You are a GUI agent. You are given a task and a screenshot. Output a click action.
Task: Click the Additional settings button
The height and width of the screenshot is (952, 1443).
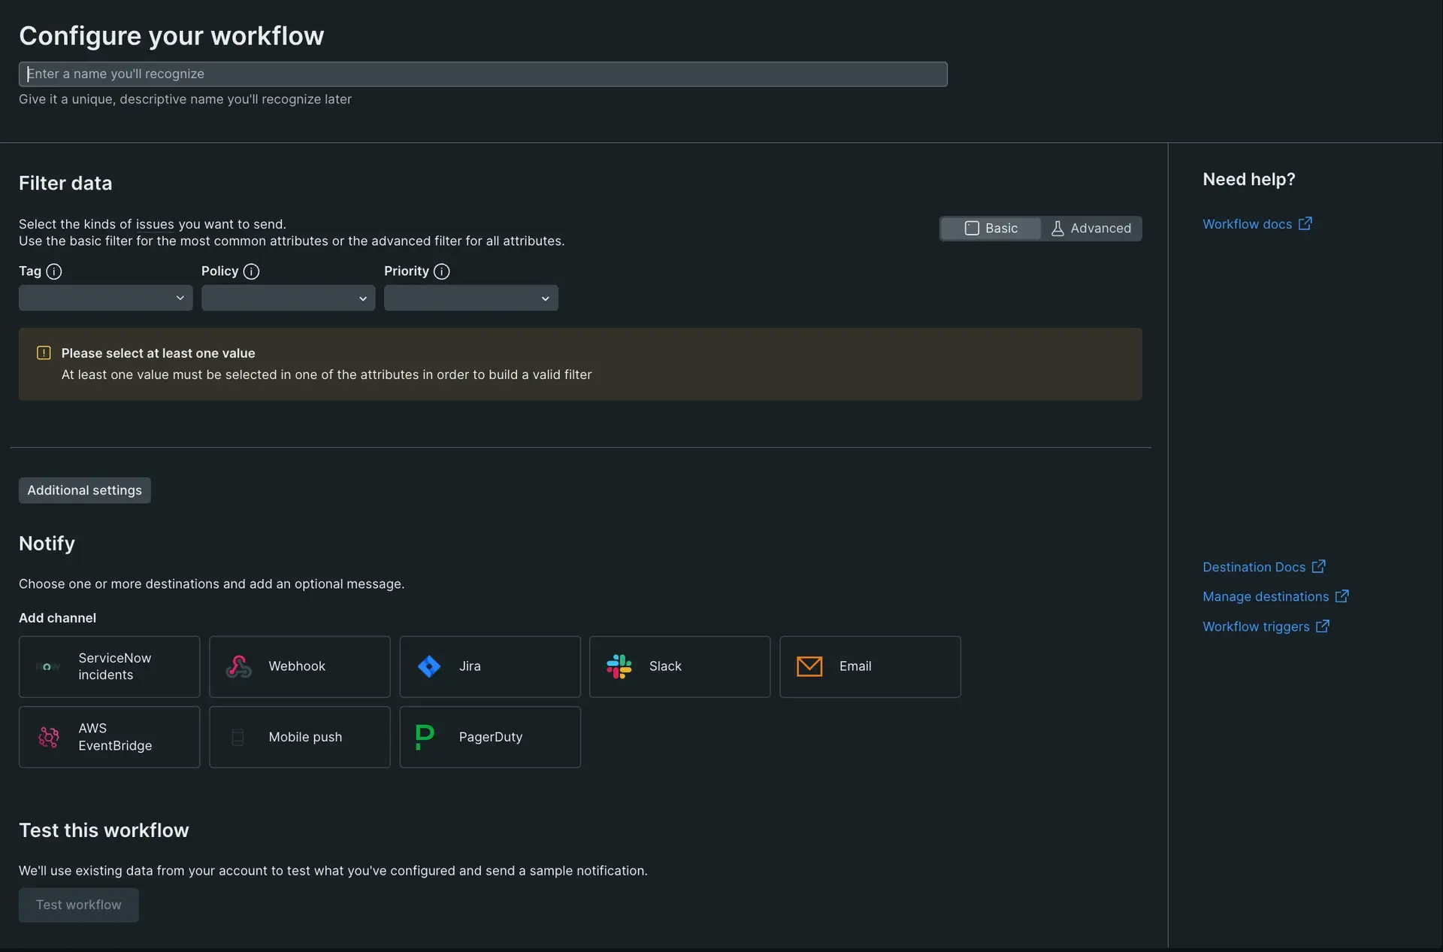[x=84, y=490]
